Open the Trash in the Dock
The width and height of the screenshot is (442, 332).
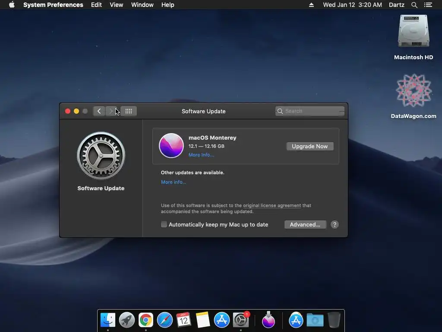(x=334, y=320)
